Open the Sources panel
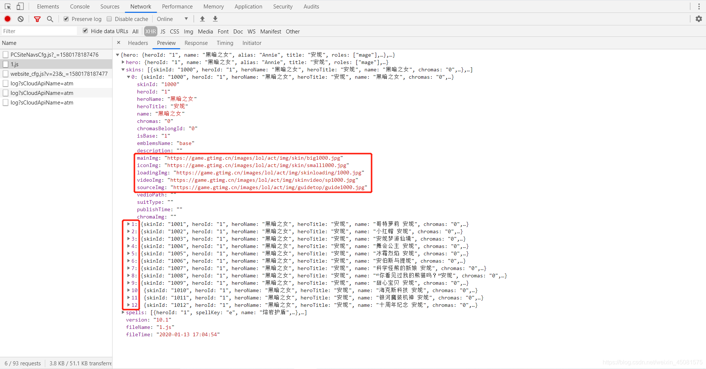 pos(110,7)
